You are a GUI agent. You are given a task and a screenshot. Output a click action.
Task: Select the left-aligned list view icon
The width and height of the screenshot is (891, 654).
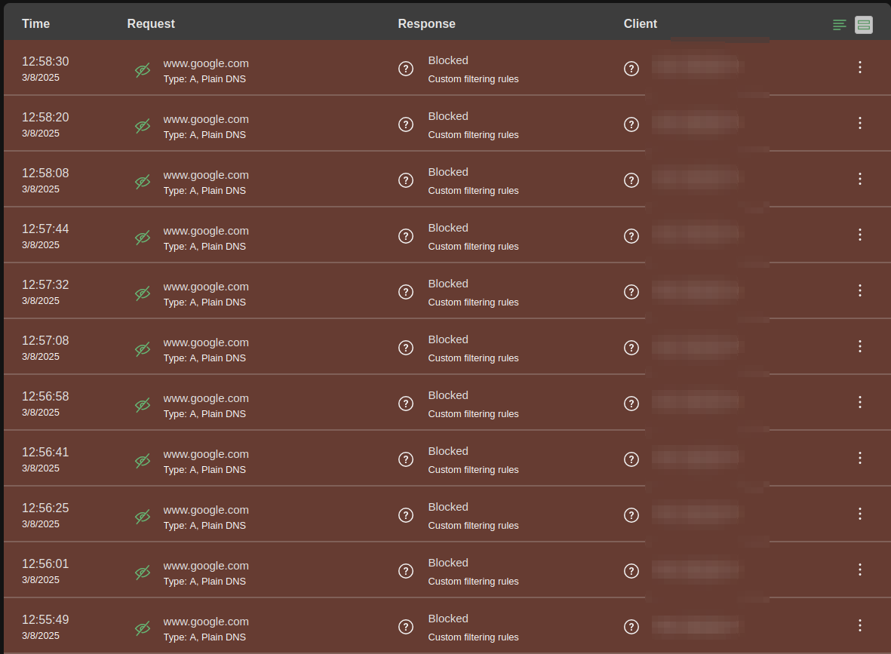point(840,24)
